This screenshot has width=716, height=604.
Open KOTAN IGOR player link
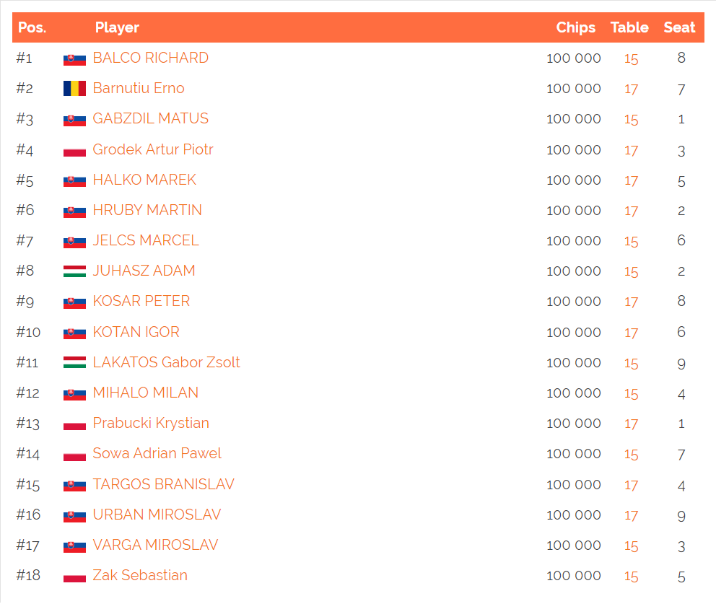tap(136, 332)
